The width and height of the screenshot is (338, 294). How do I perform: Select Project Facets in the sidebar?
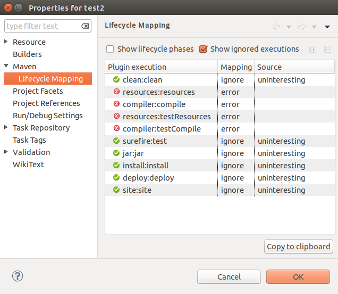point(38,91)
